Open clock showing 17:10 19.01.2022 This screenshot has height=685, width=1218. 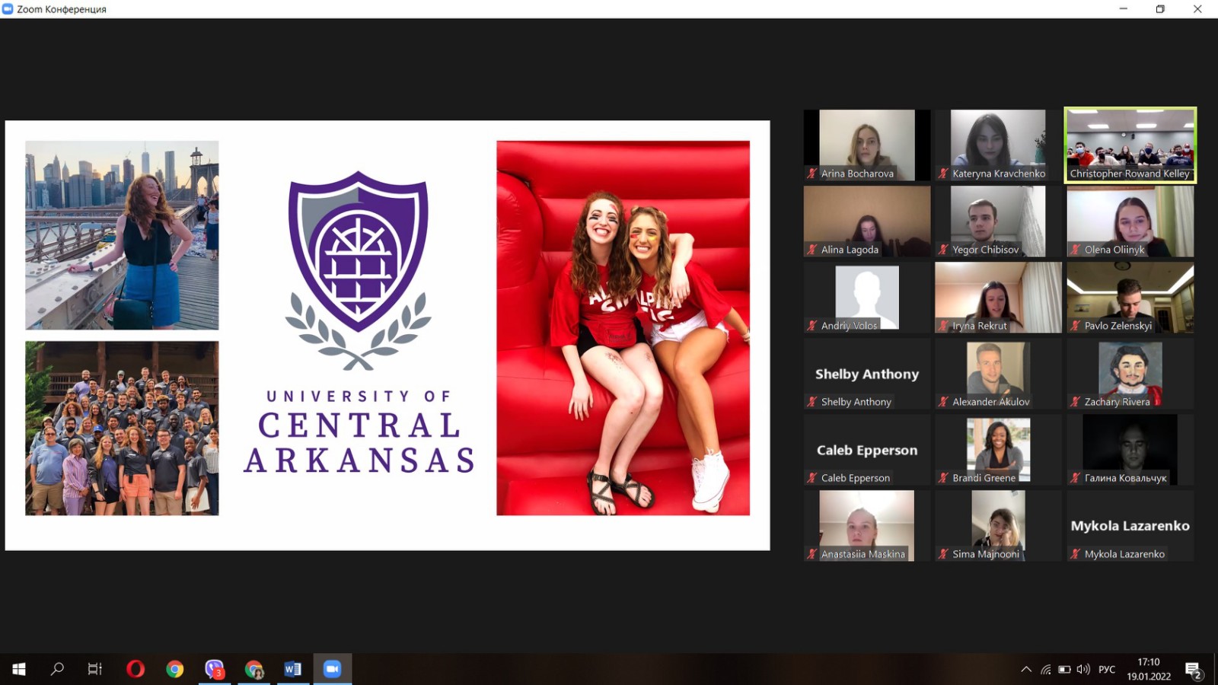click(1149, 669)
